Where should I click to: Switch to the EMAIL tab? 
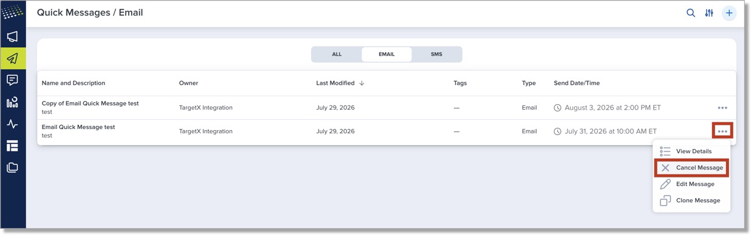pos(386,55)
